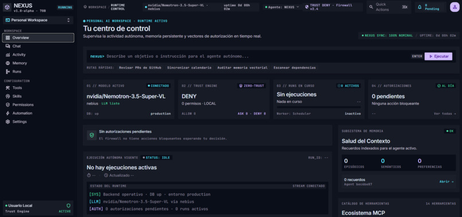Click the Usuario Local profile card
The image size is (462, 217).
[38, 208]
